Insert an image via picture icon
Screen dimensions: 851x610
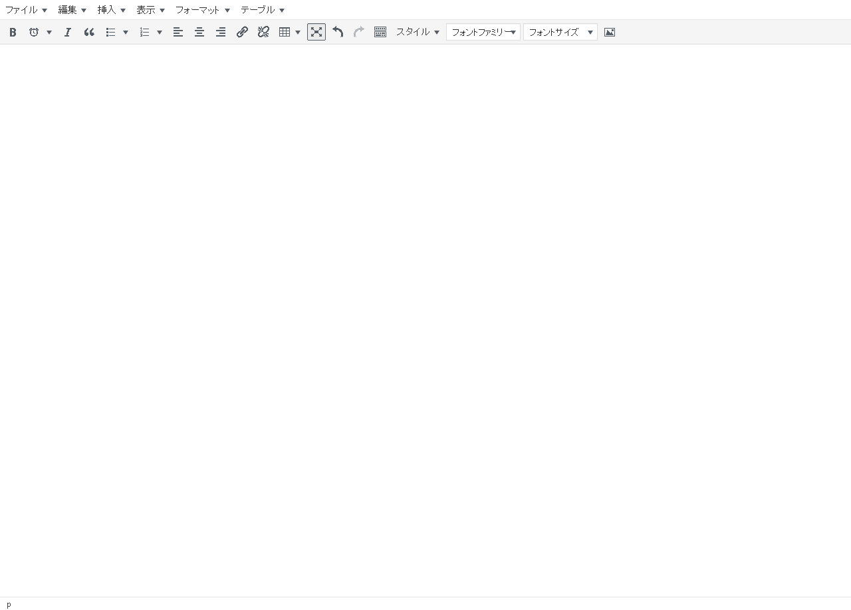coord(610,32)
